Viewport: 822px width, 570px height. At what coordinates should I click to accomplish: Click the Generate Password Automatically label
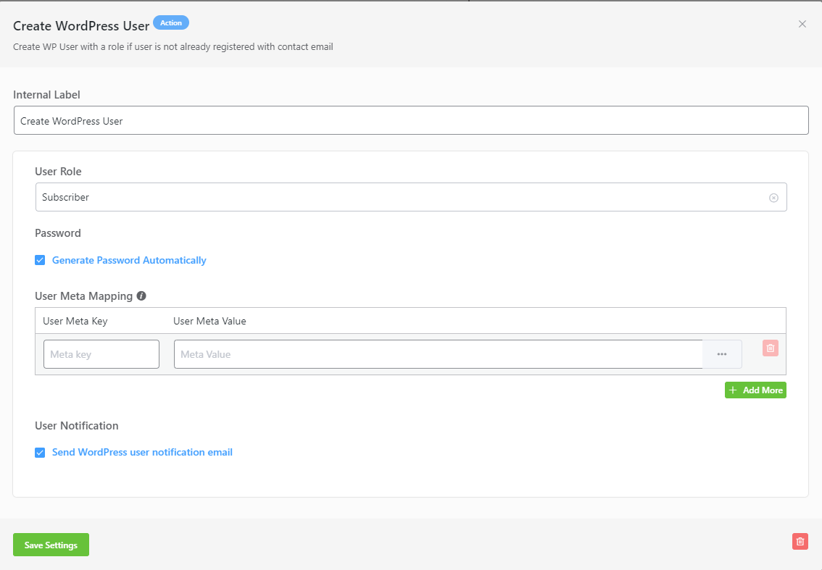[x=129, y=261]
